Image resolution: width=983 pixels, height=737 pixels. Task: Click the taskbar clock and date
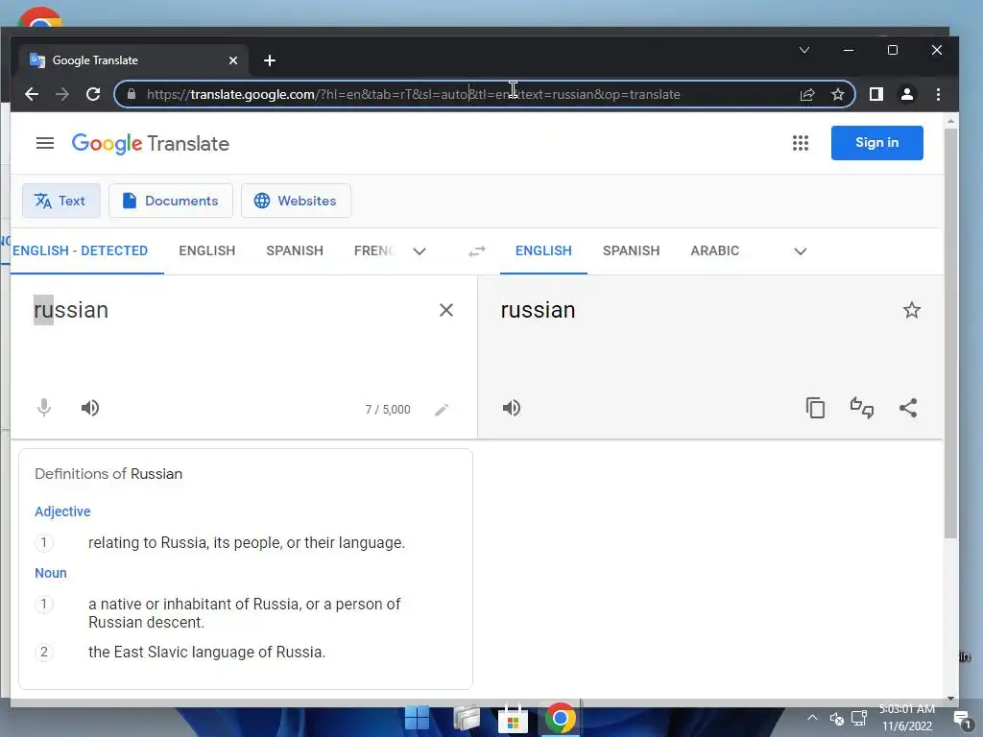click(x=907, y=718)
